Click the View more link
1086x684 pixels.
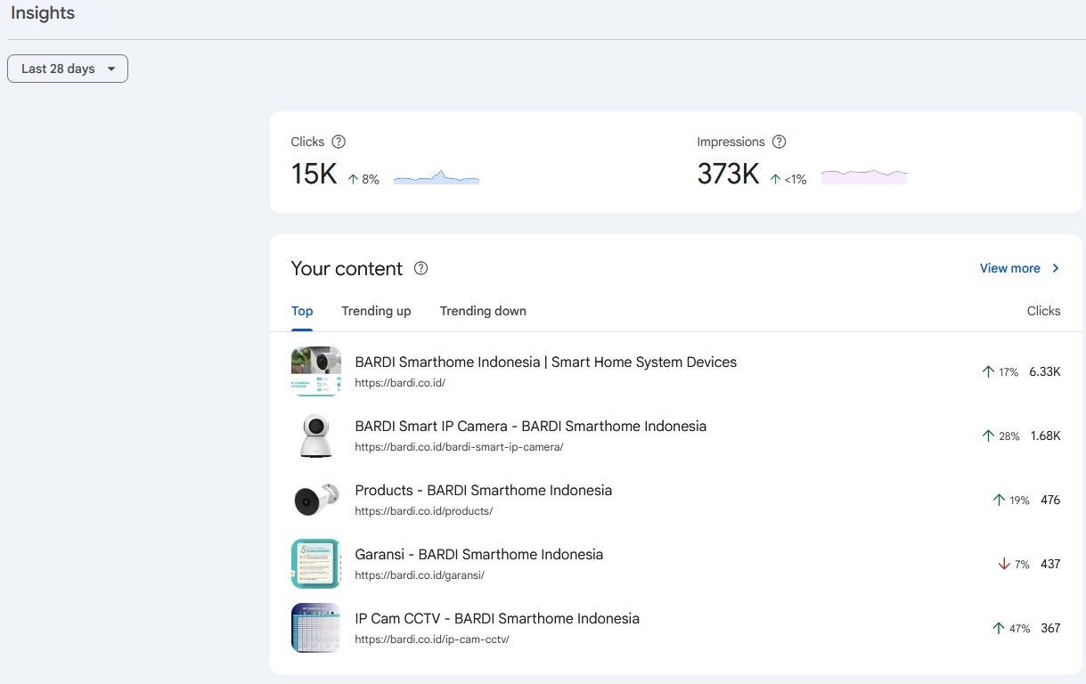click(x=1010, y=268)
